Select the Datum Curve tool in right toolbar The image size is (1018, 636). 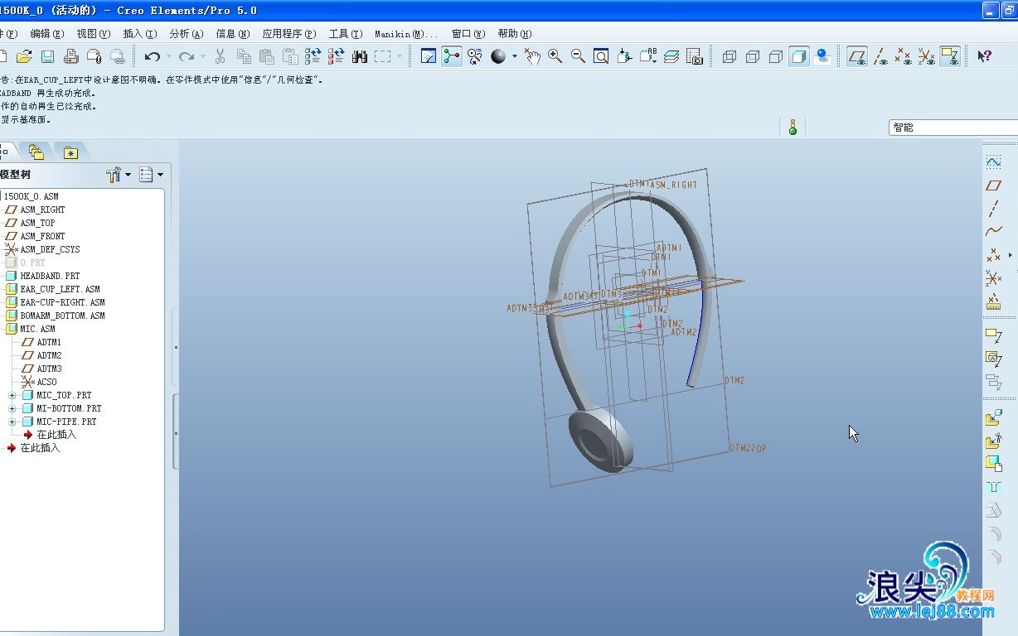coord(993,231)
